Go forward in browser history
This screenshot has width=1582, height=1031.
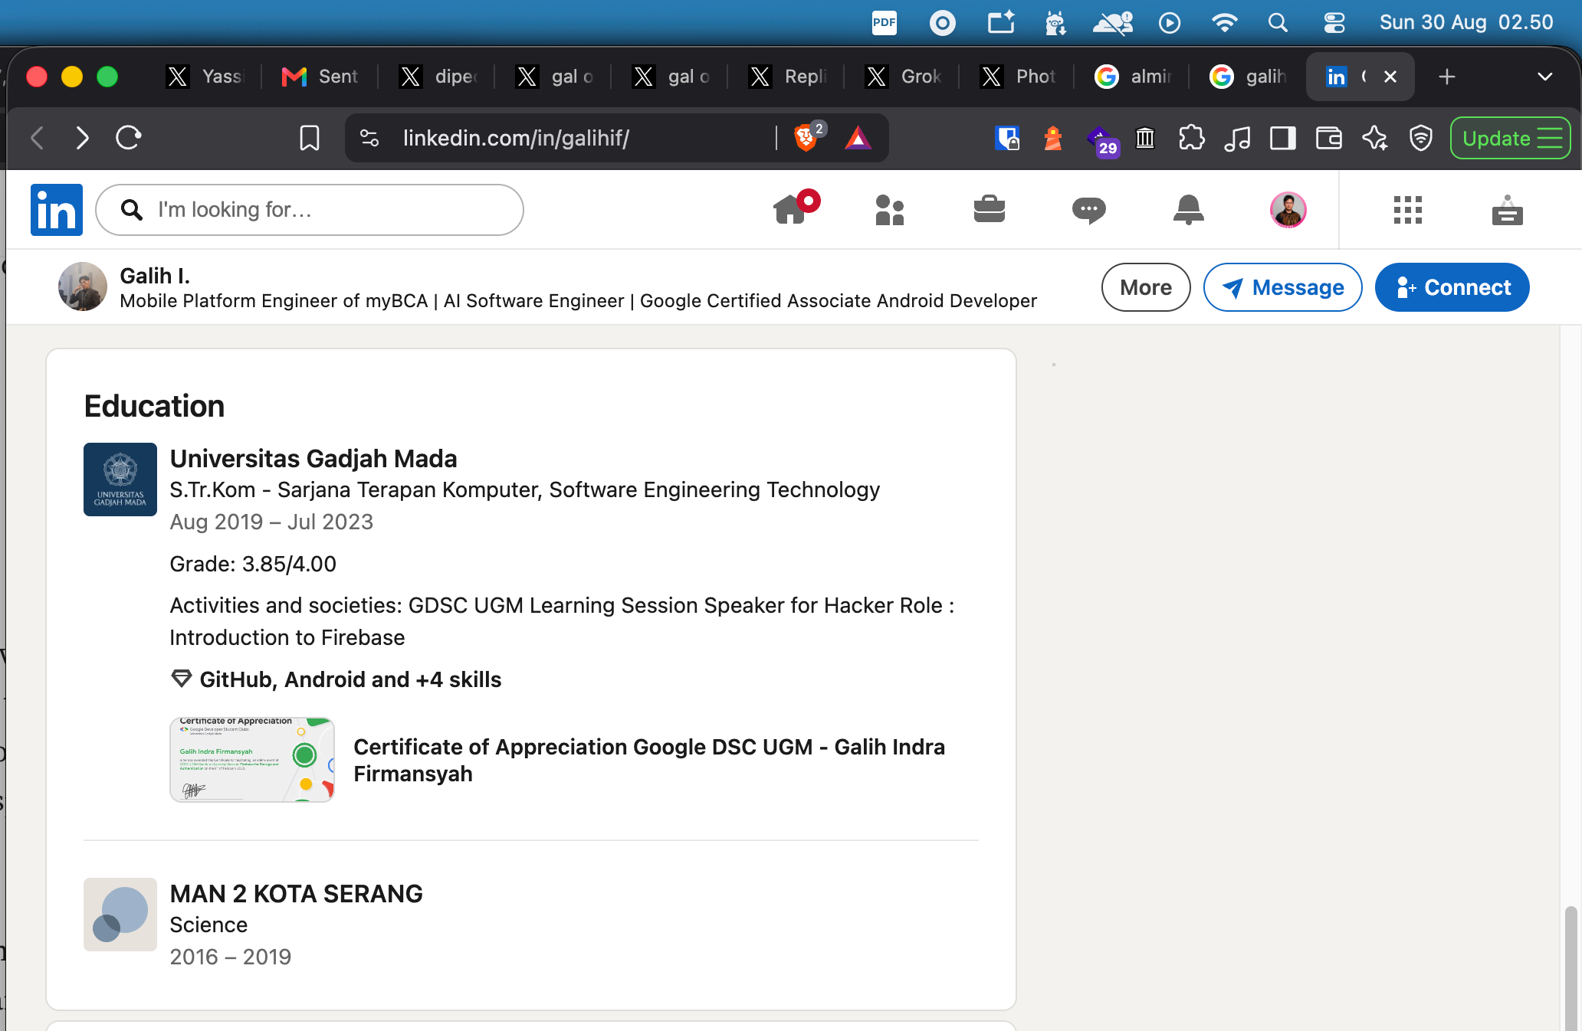83,138
